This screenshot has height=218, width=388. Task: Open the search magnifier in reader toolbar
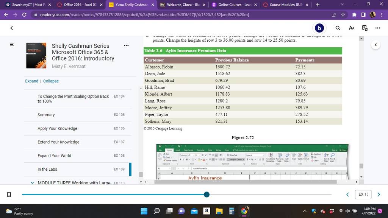pos(338,28)
